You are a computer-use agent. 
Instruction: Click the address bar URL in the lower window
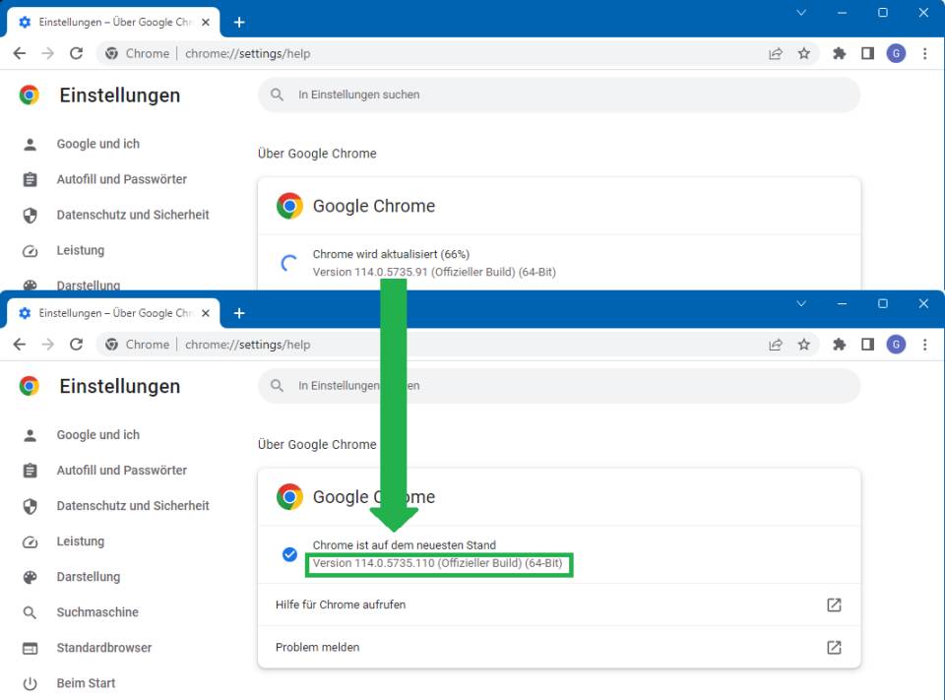click(x=248, y=345)
